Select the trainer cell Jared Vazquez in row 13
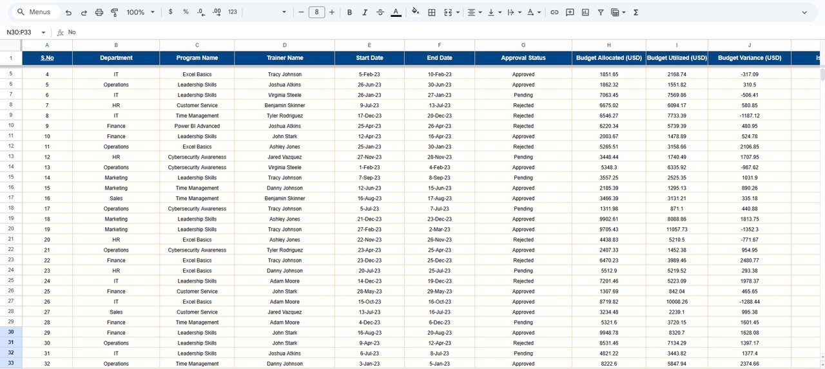 [x=285, y=157]
